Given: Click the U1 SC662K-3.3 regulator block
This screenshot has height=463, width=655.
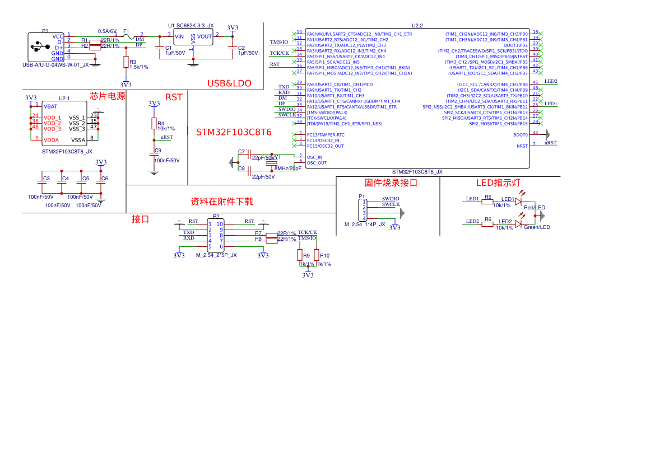Looking at the screenshot, I should (193, 37).
